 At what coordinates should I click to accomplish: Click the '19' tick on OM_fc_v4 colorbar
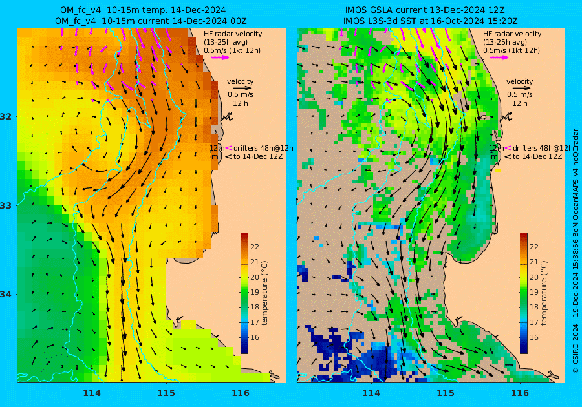255,292
